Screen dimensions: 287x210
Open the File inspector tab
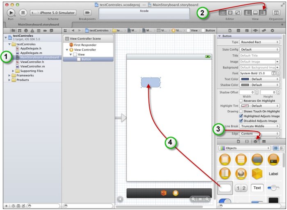[230, 31]
